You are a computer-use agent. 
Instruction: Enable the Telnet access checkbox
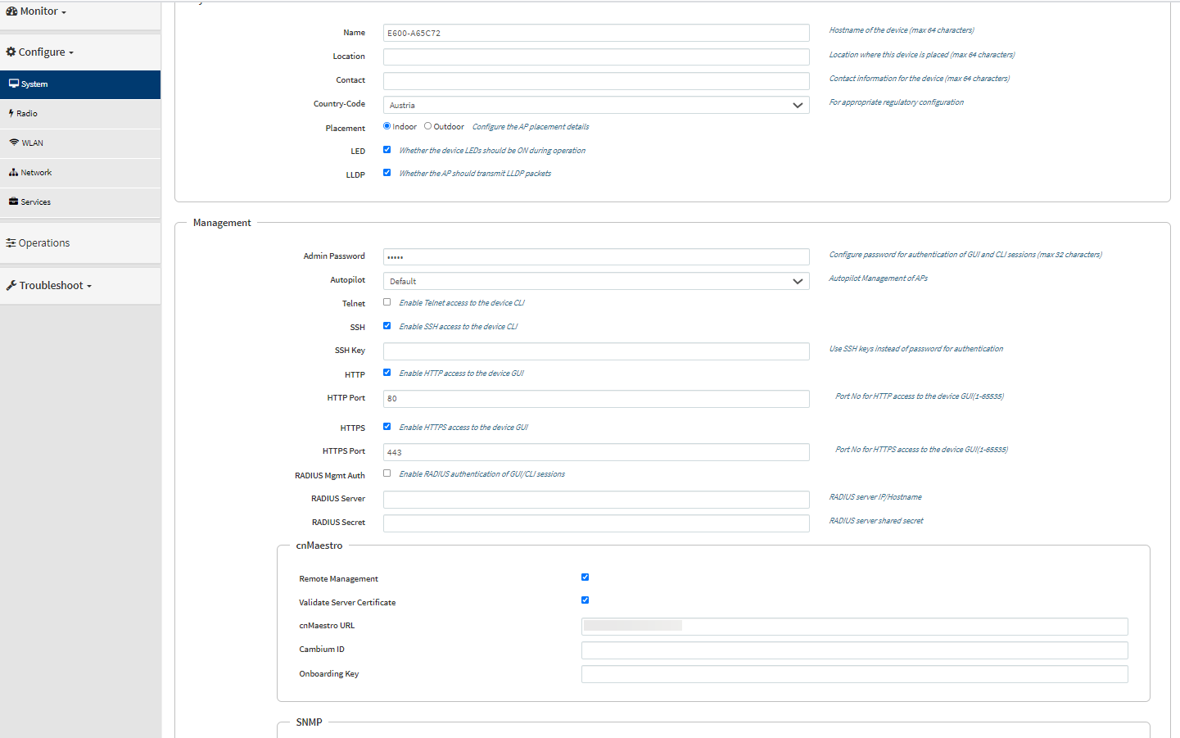tap(387, 302)
